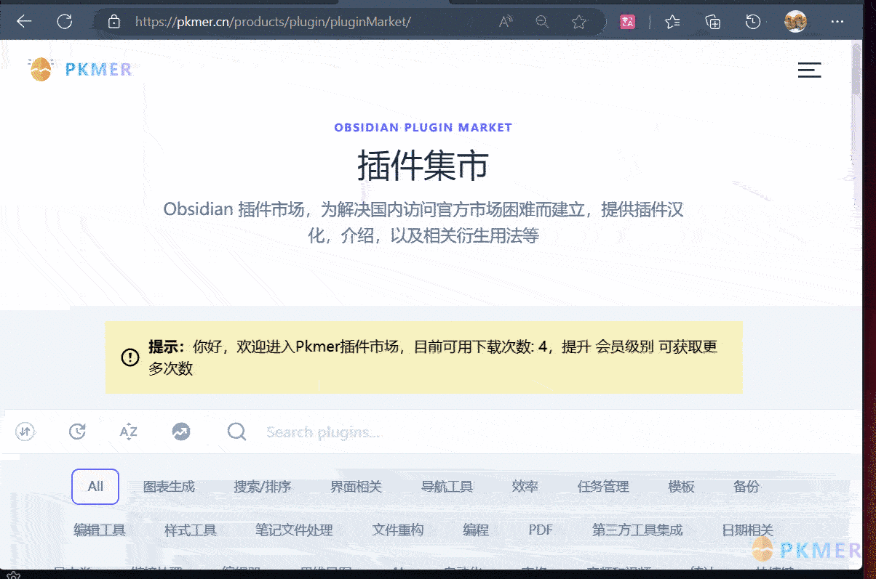Sort plugins alphabetically with A-Z icon
Viewport: 876px width, 579px height.
coord(129,432)
